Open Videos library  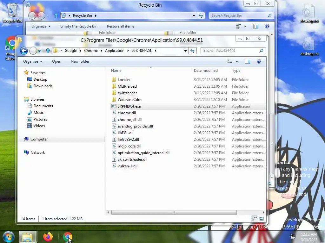[39, 126]
